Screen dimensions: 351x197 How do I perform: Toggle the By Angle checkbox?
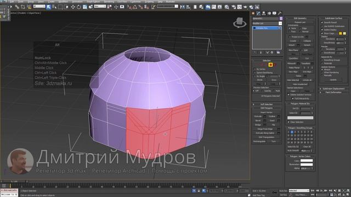click(254, 77)
